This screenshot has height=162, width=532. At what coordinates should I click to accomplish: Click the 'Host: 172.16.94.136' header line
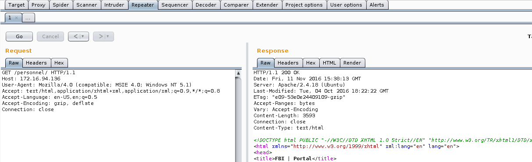pos(31,79)
